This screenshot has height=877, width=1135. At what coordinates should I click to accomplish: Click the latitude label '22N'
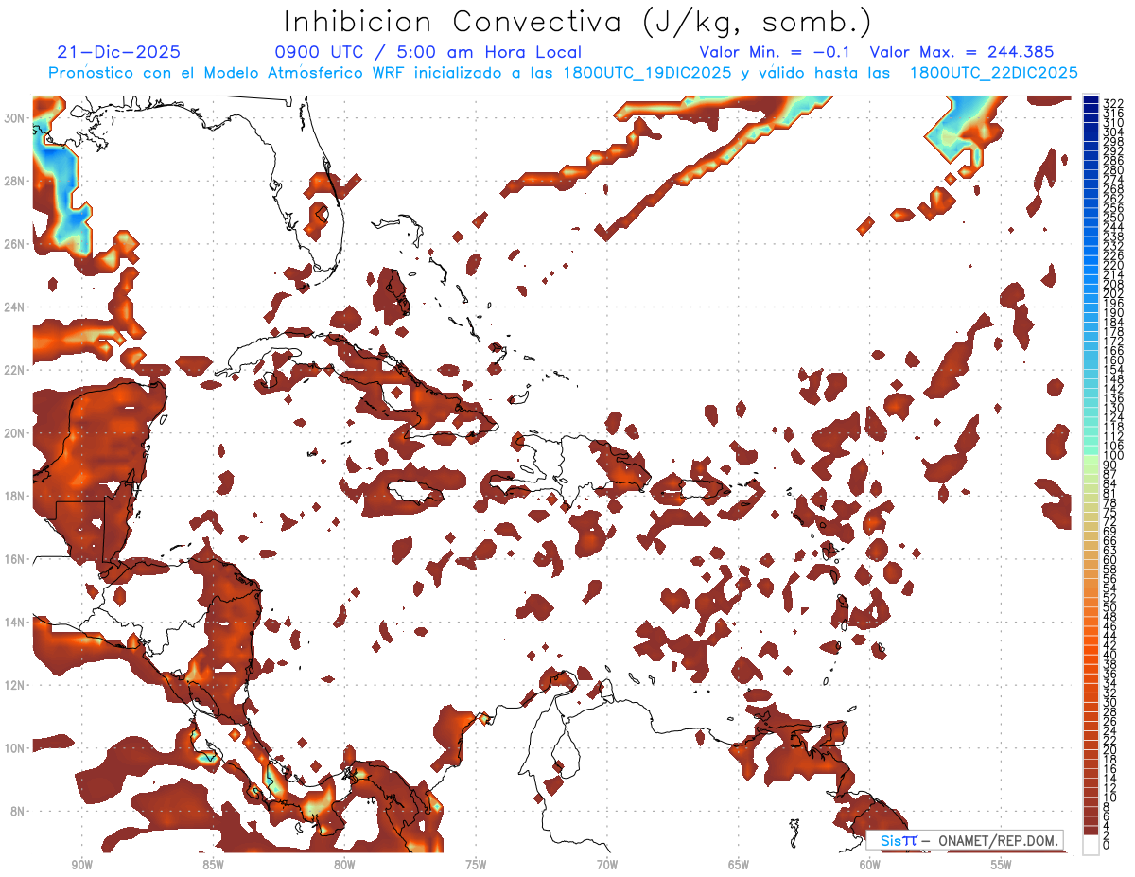16,370
